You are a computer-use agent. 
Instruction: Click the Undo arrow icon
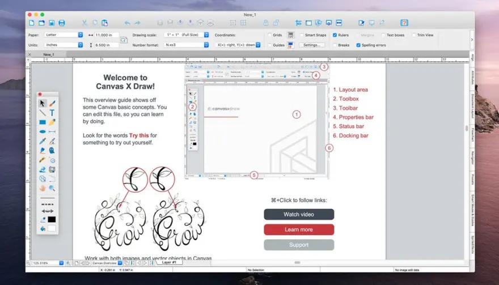127,23
